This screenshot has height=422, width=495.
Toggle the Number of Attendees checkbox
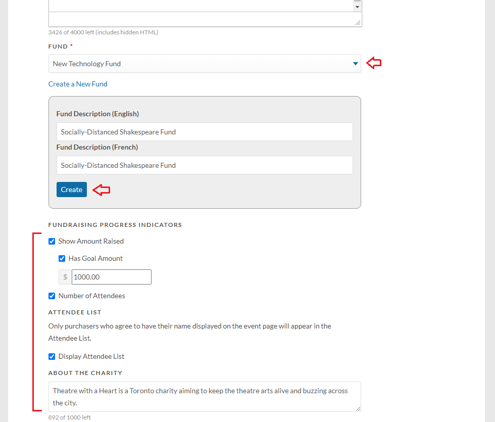pyautogui.click(x=52, y=296)
